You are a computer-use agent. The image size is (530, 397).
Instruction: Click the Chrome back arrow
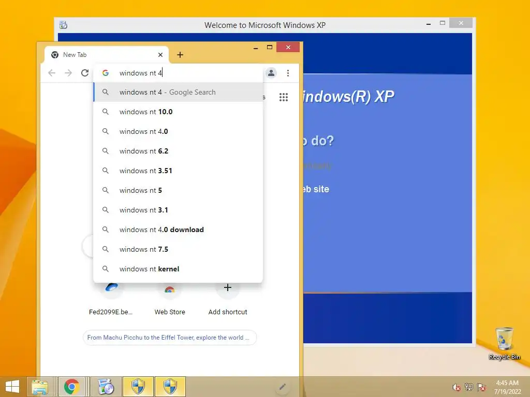(52, 73)
